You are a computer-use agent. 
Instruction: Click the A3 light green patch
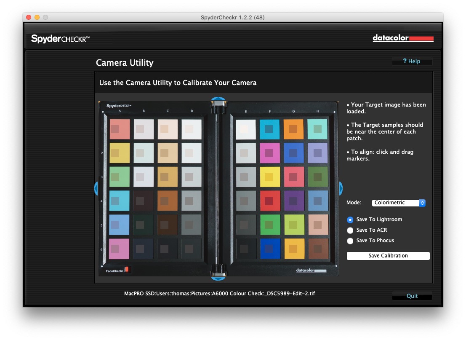pos(120,177)
